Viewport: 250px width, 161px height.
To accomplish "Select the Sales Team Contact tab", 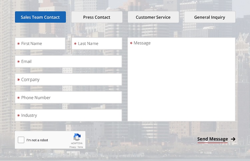I will click(40, 17).
